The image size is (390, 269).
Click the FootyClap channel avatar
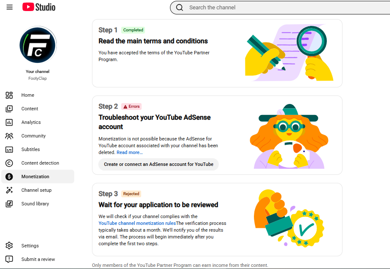[x=38, y=45]
